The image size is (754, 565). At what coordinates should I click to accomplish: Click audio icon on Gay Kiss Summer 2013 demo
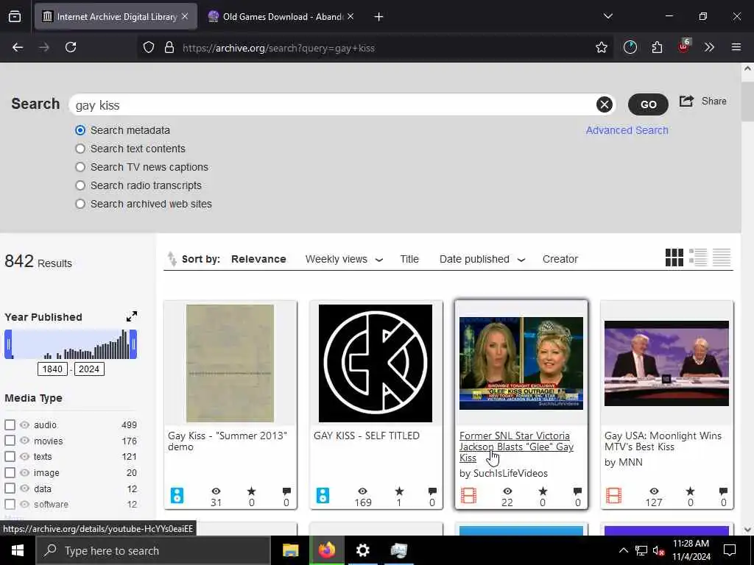(x=177, y=495)
